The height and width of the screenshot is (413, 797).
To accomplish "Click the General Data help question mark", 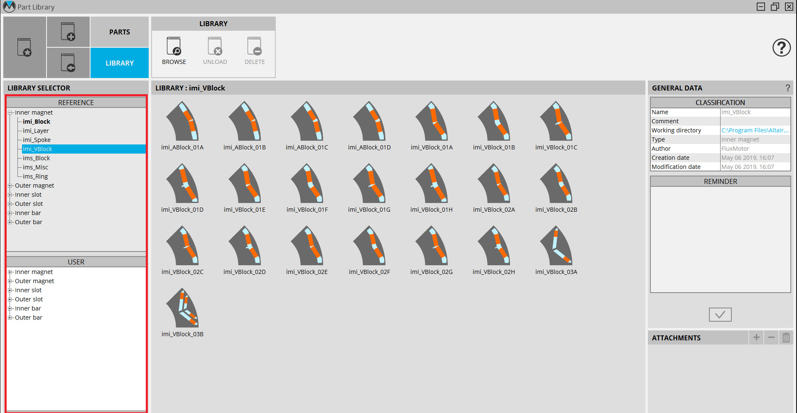I will click(787, 88).
